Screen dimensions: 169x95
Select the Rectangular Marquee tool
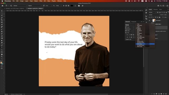2,13
